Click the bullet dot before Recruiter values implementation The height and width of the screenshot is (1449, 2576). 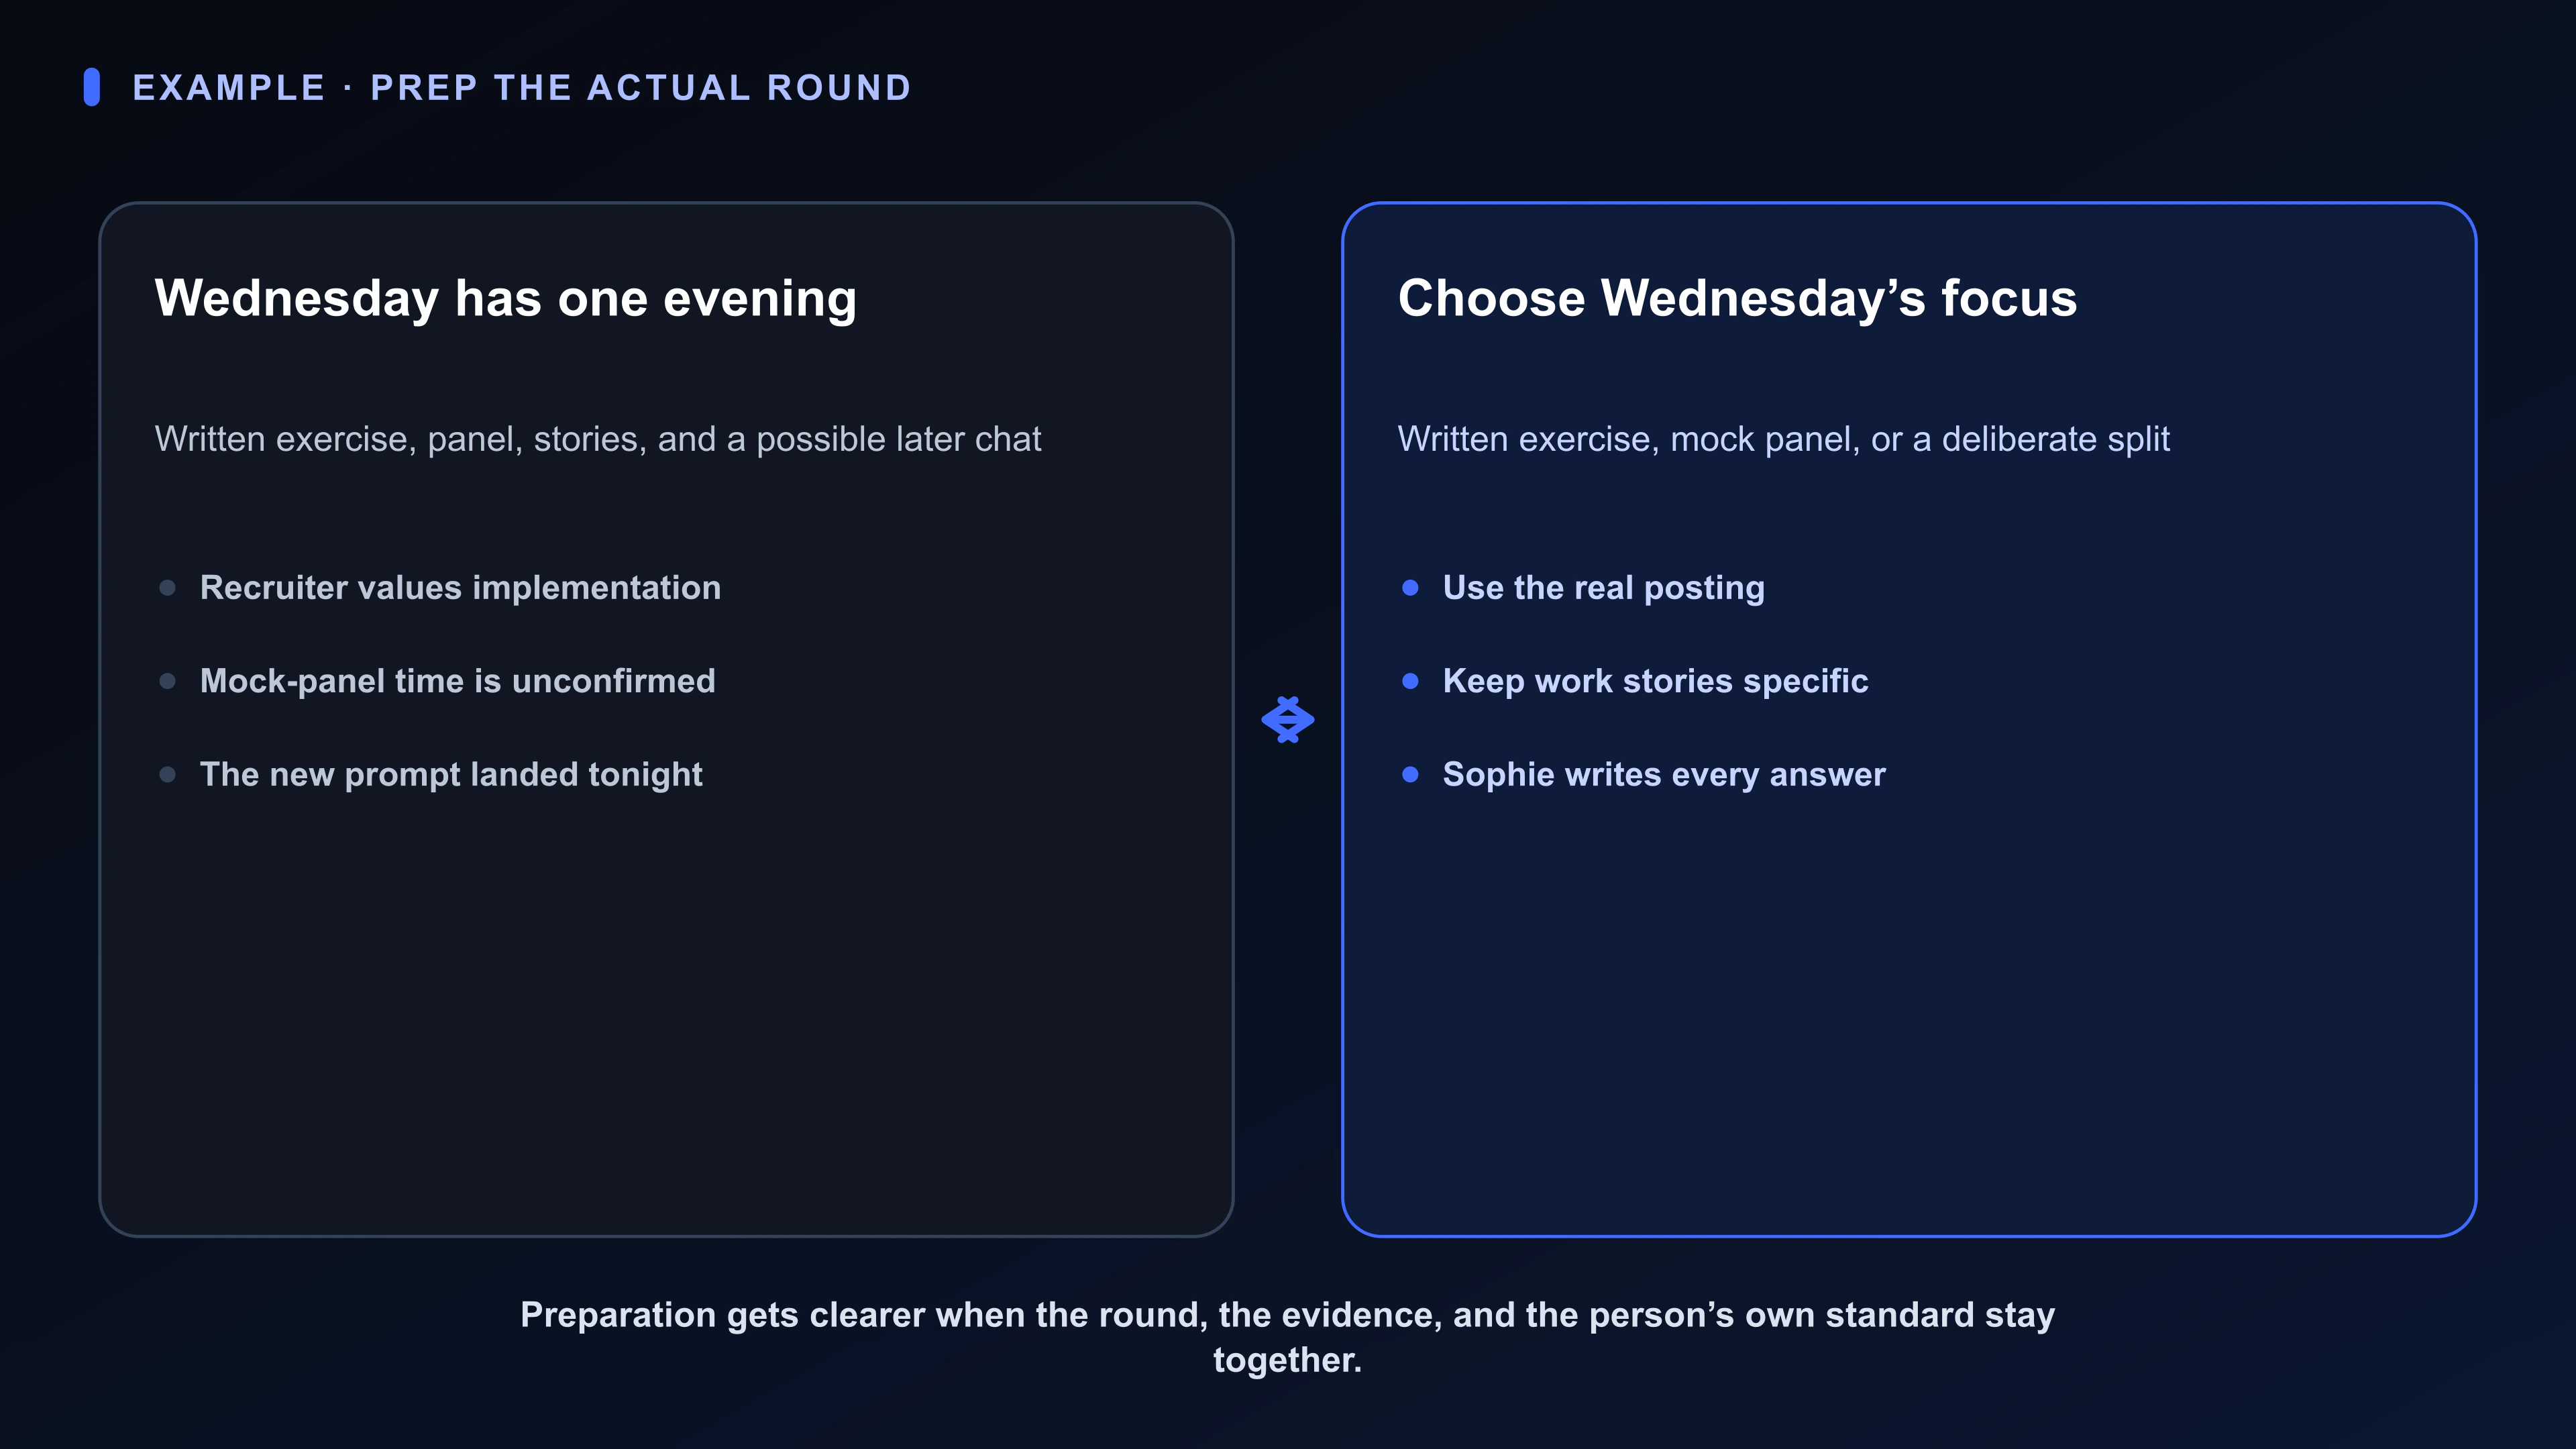click(168, 588)
